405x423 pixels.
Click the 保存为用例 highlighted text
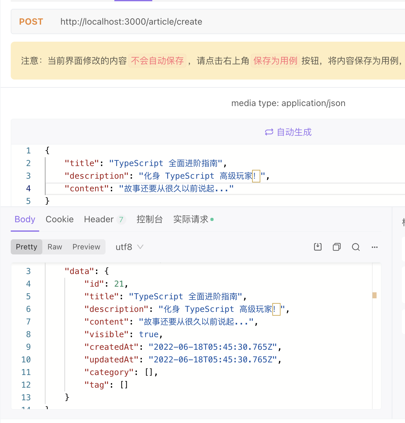[x=275, y=61]
